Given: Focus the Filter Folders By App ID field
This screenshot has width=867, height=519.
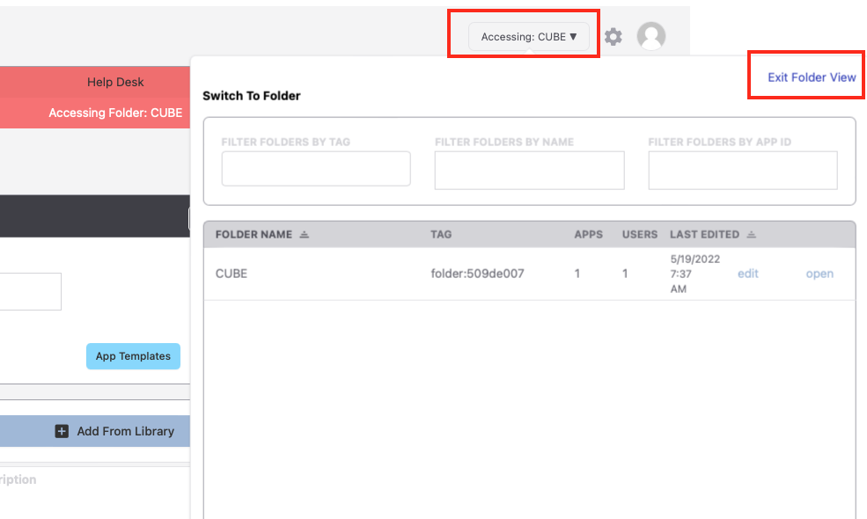Looking at the screenshot, I should [743, 170].
